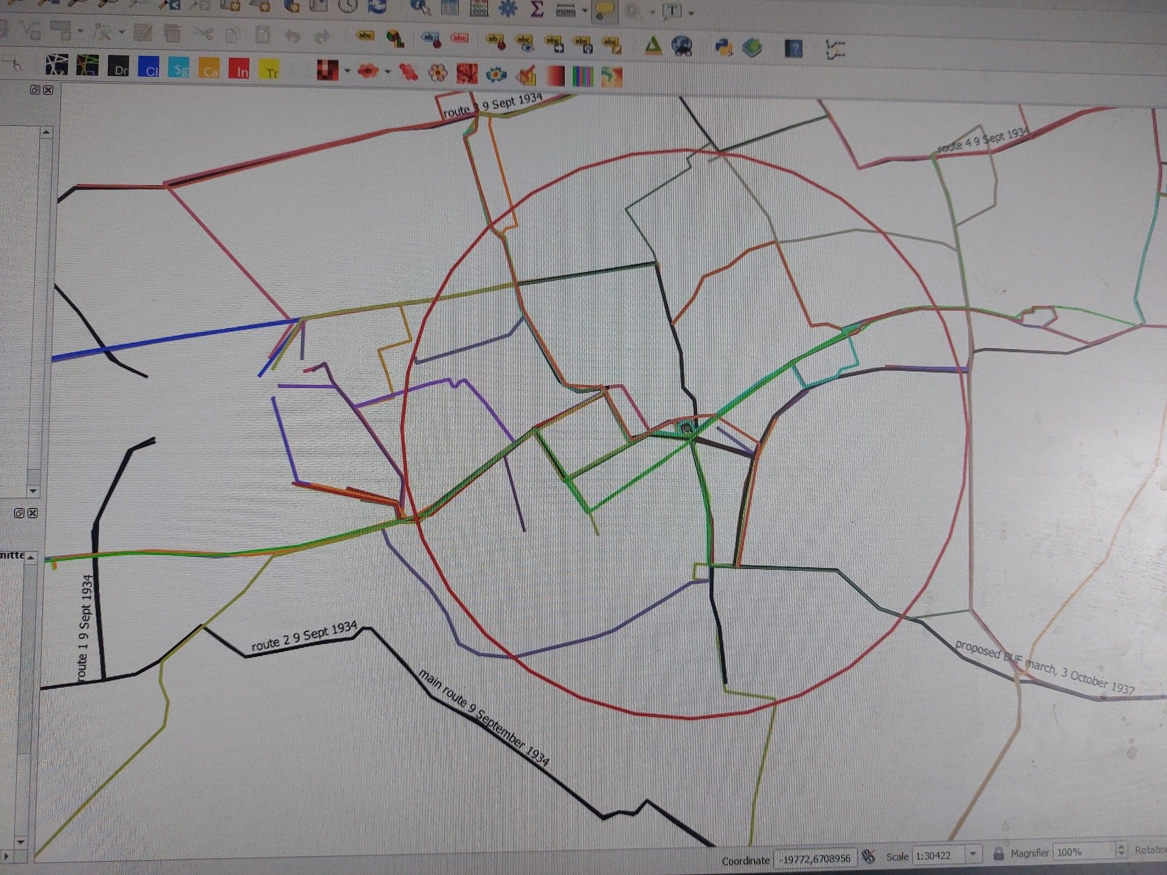
Task: Click the vertex topology tool icon
Action: 836,50
